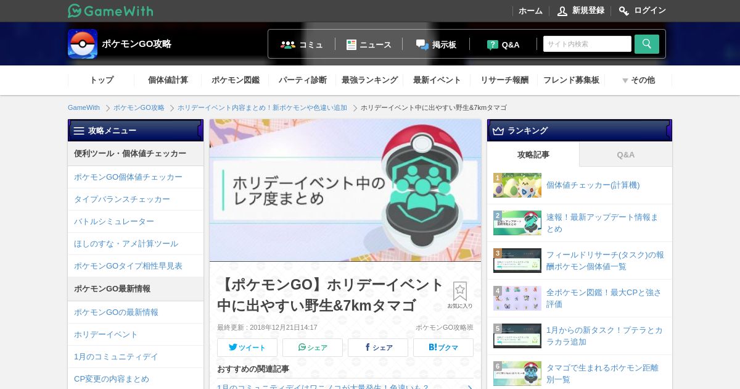Open the フレンド募集板 navigation item
The width and height of the screenshot is (740, 389).
click(x=571, y=80)
